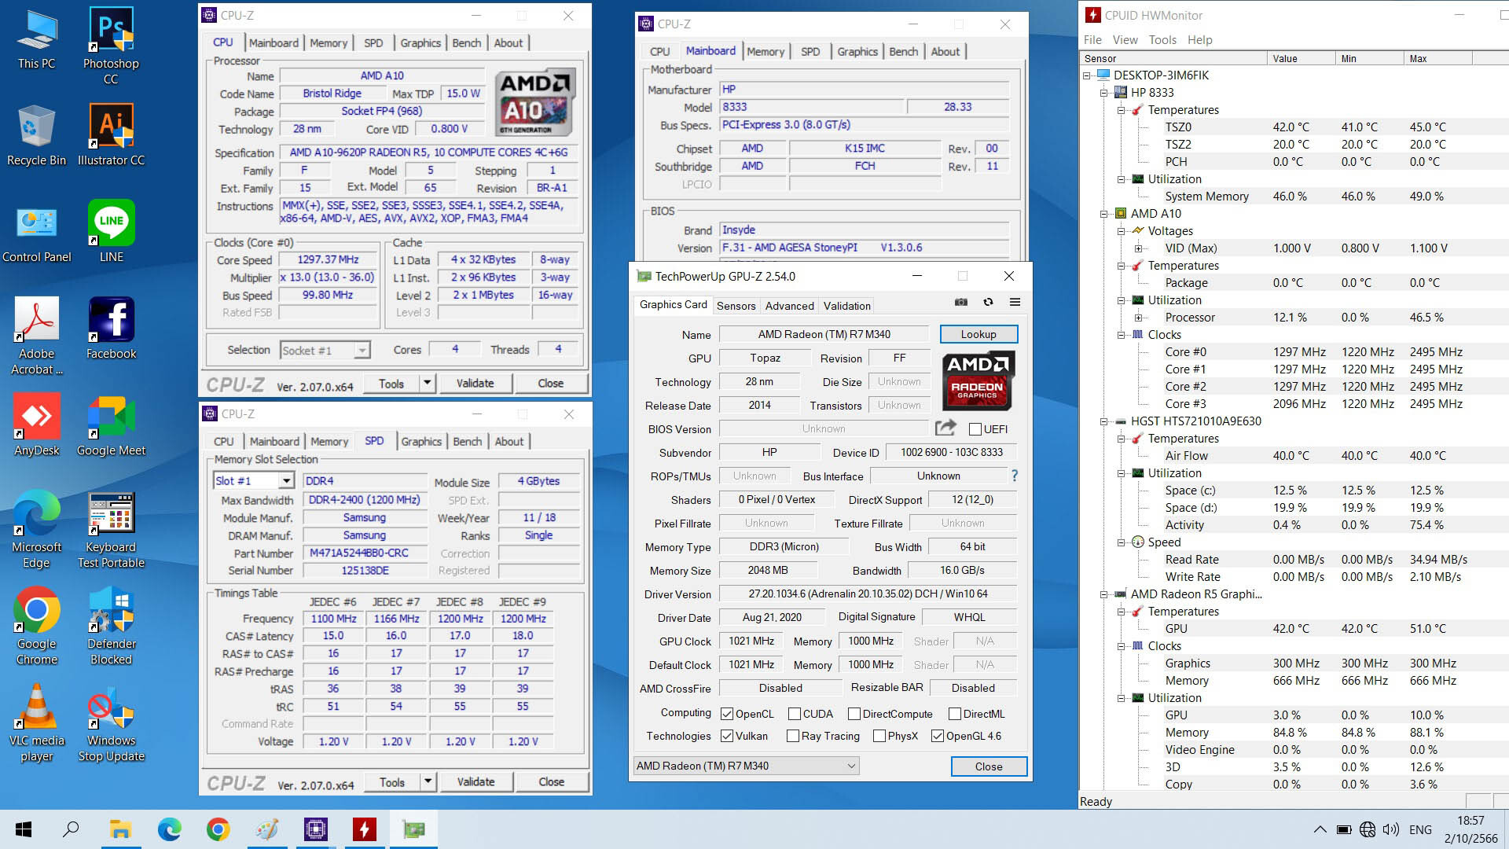Open the Photoshop CC desktop shortcut

coord(111,46)
